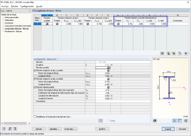Click the Excel export icon with red up arrow
Image resolution: width=191 pixels, height=136 pixels.
(x=168, y=53)
